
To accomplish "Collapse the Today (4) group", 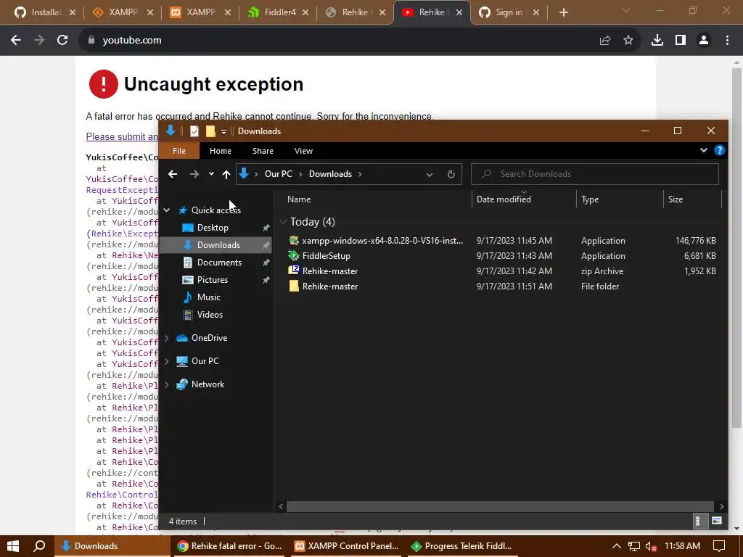I will coord(284,222).
